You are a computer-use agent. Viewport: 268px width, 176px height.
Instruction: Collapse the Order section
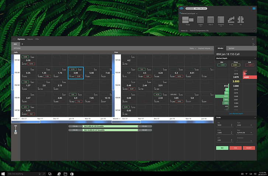click(x=255, y=117)
